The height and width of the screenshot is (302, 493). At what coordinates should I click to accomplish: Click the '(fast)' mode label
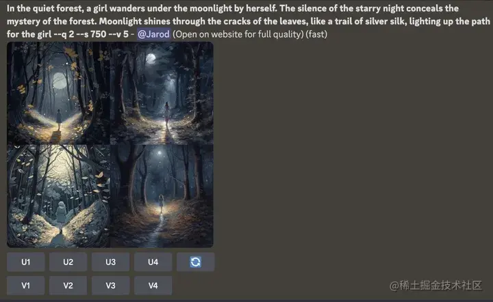(316, 34)
